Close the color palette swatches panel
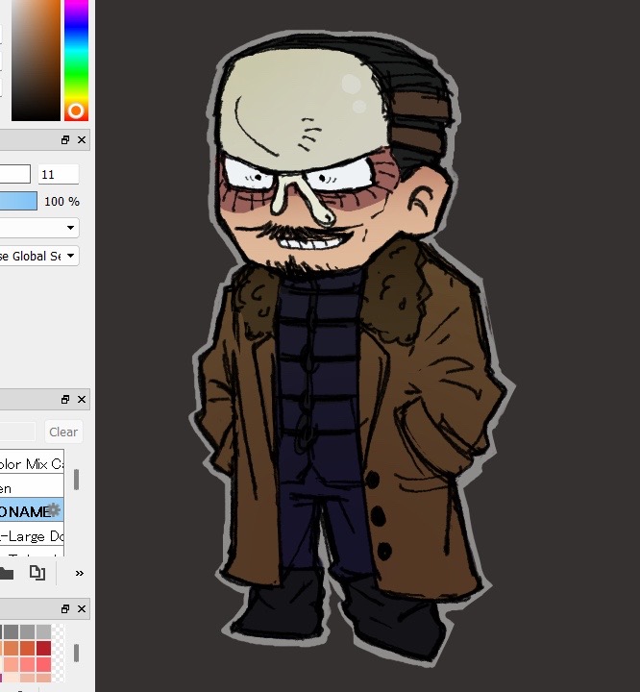The height and width of the screenshot is (692, 640). (82, 609)
